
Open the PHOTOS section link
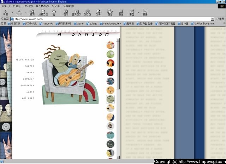pos(29,66)
